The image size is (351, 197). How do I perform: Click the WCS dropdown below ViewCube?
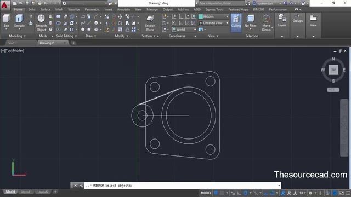click(333, 90)
